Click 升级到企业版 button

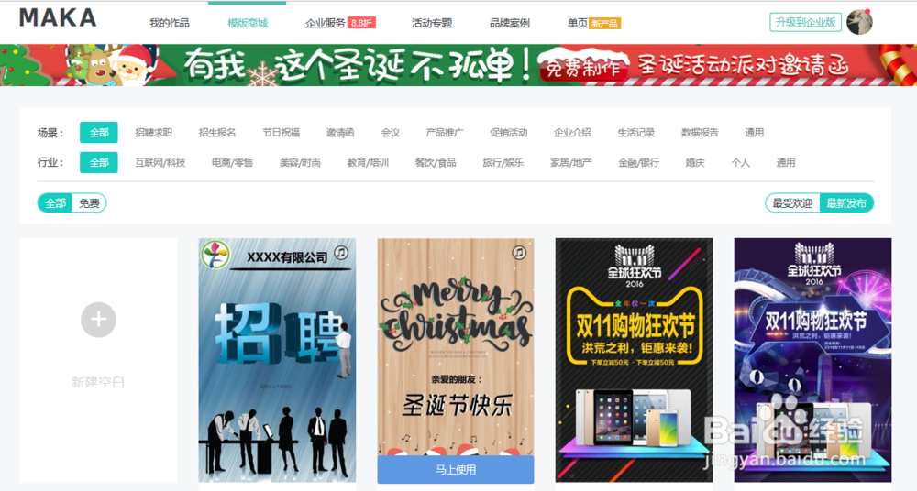click(x=805, y=22)
